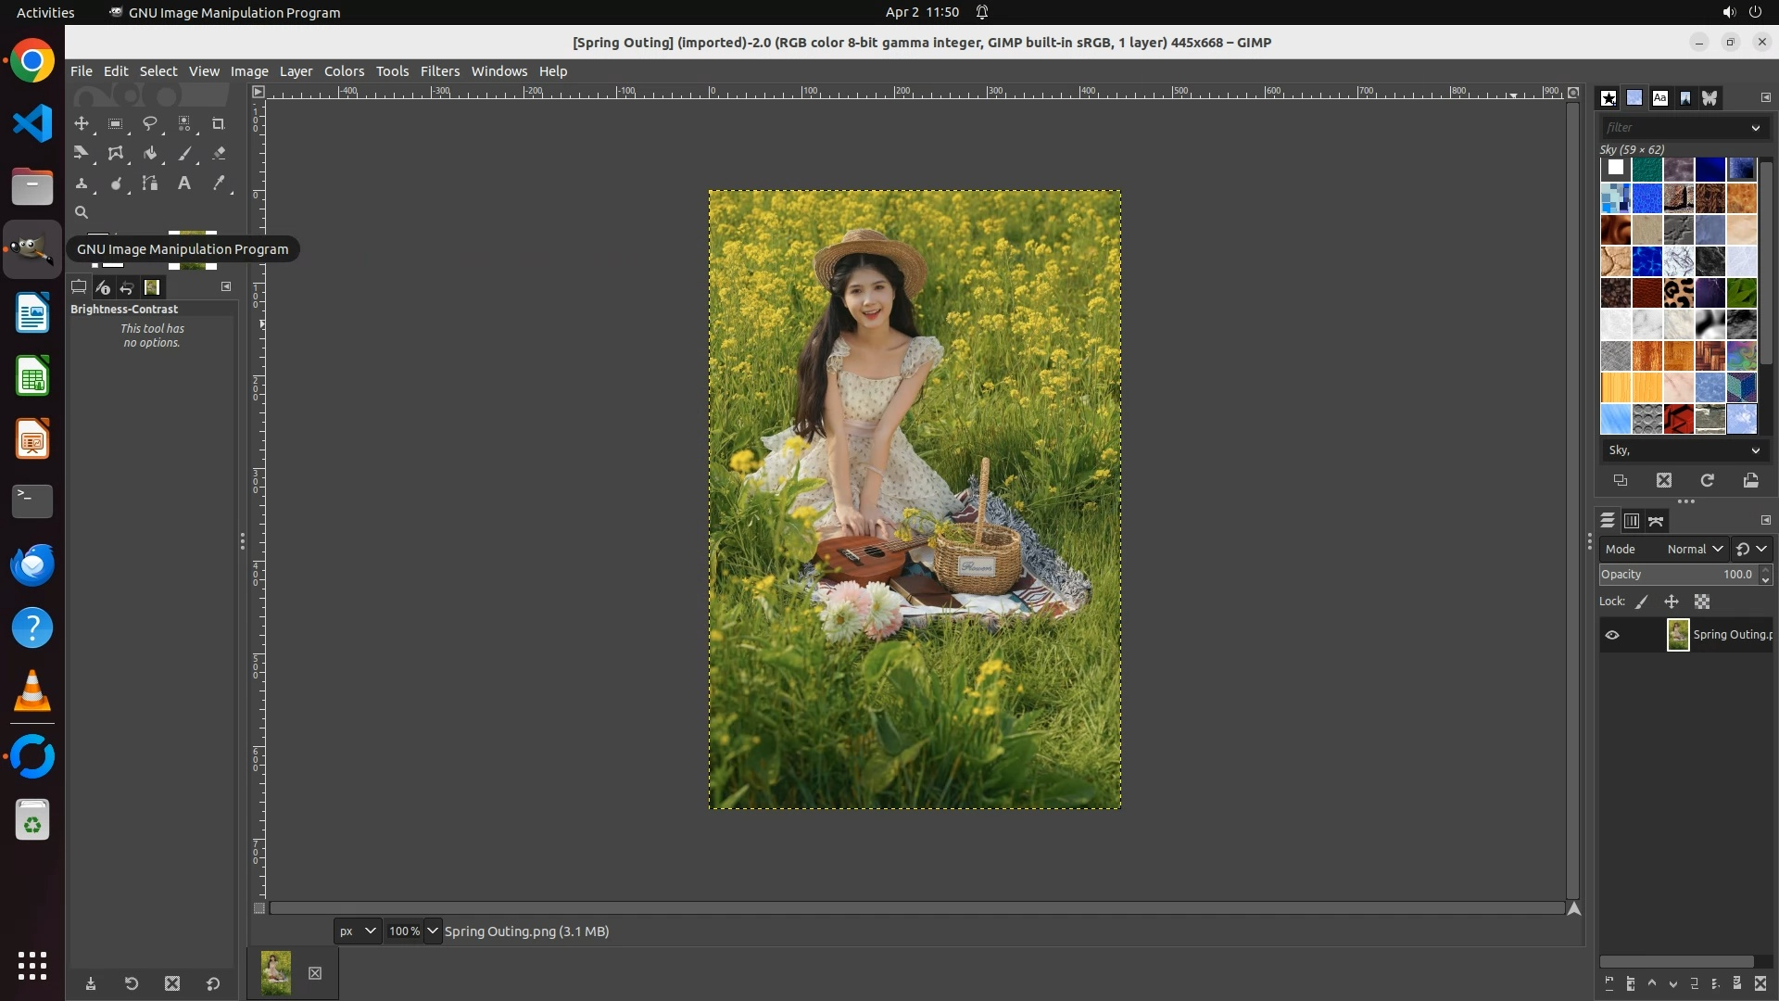
Task: Open the Colors menu
Action: (x=344, y=71)
